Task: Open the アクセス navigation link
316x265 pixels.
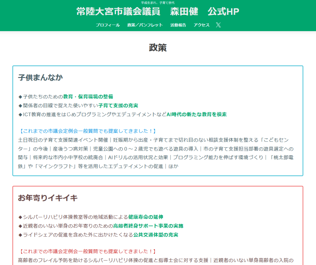Action: coord(202,25)
